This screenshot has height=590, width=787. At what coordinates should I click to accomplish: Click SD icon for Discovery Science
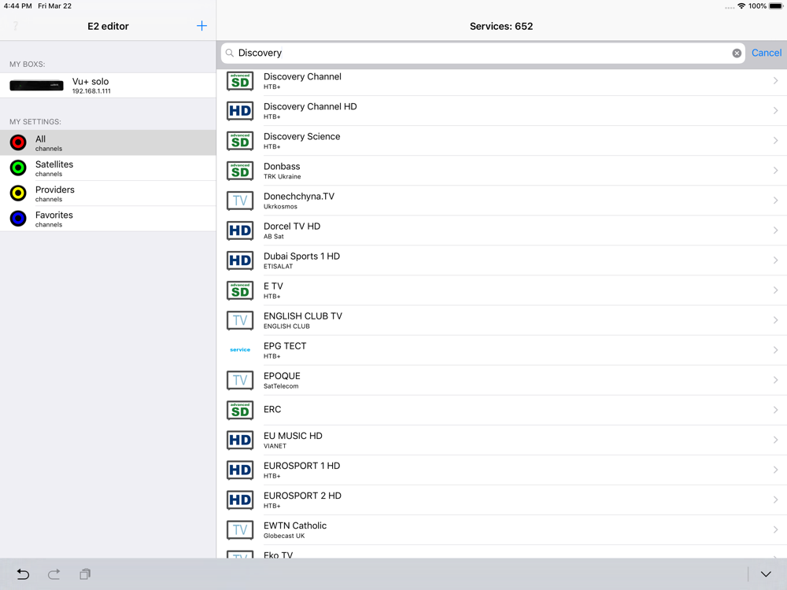coord(240,141)
